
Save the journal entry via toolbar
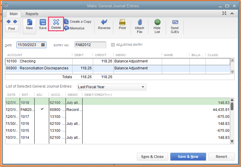pos(43,25)
